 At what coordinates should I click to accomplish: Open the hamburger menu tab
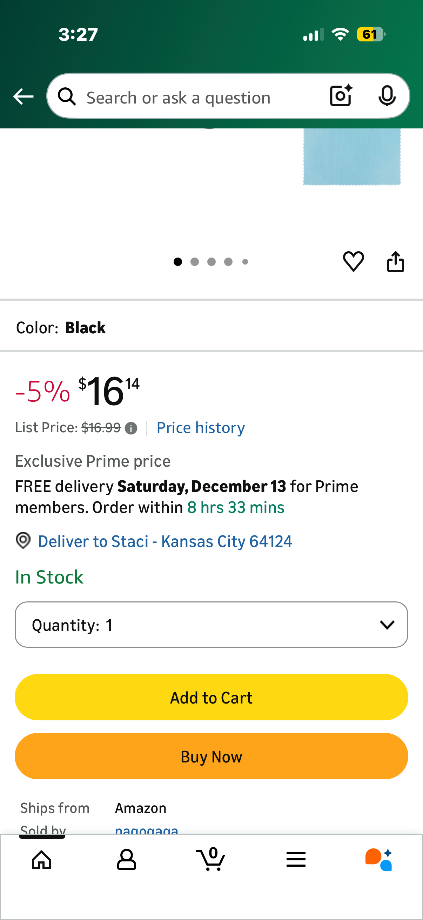[296, 860]
